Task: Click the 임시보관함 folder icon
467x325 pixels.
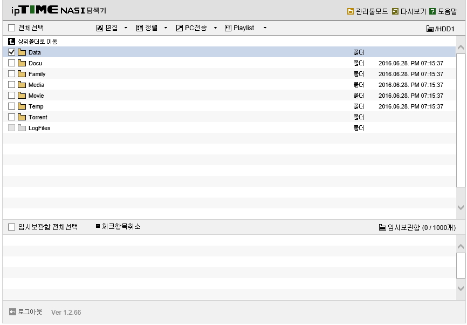Action: click(382, 227)
